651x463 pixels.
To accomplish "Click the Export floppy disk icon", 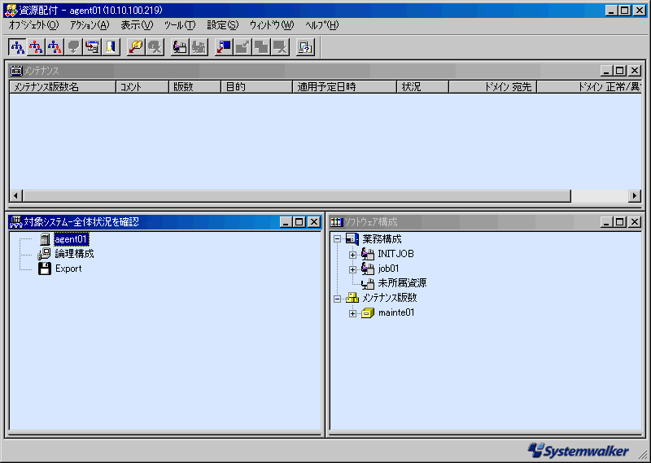I will pyautogui.click(x=45, y=269).
